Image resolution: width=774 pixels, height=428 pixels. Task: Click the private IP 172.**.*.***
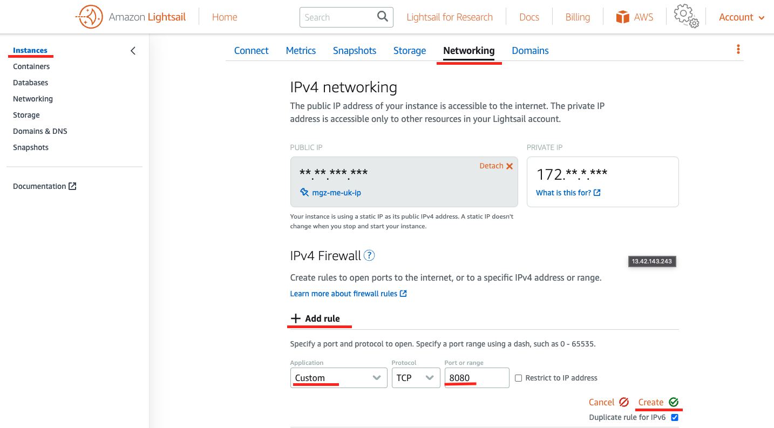(x=572, y=174)
